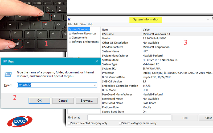Viewport: 213px width, 133px height.
Task: Select the Processor row
Action: [157, 73]
